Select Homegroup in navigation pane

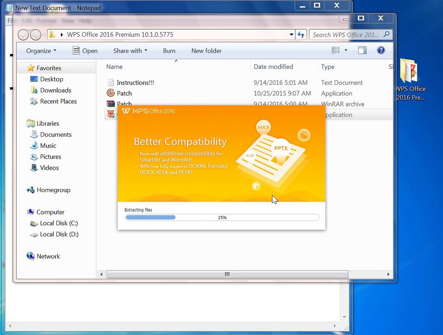[54, 190]
